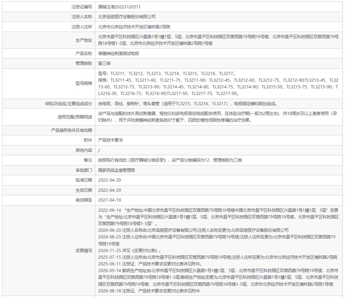Select the change entry dated 2026-05-14
The height and width of the screenshot is (298, 345).
tap(218, 277)
